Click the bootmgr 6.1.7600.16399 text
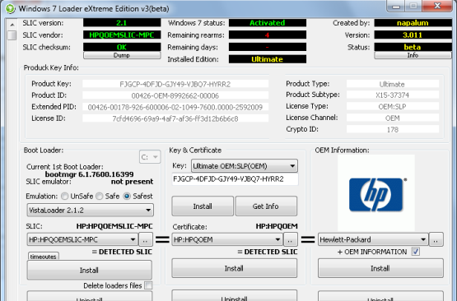 point(90,174)
